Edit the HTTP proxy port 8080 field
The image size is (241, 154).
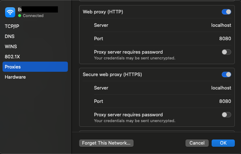[225, 38]
